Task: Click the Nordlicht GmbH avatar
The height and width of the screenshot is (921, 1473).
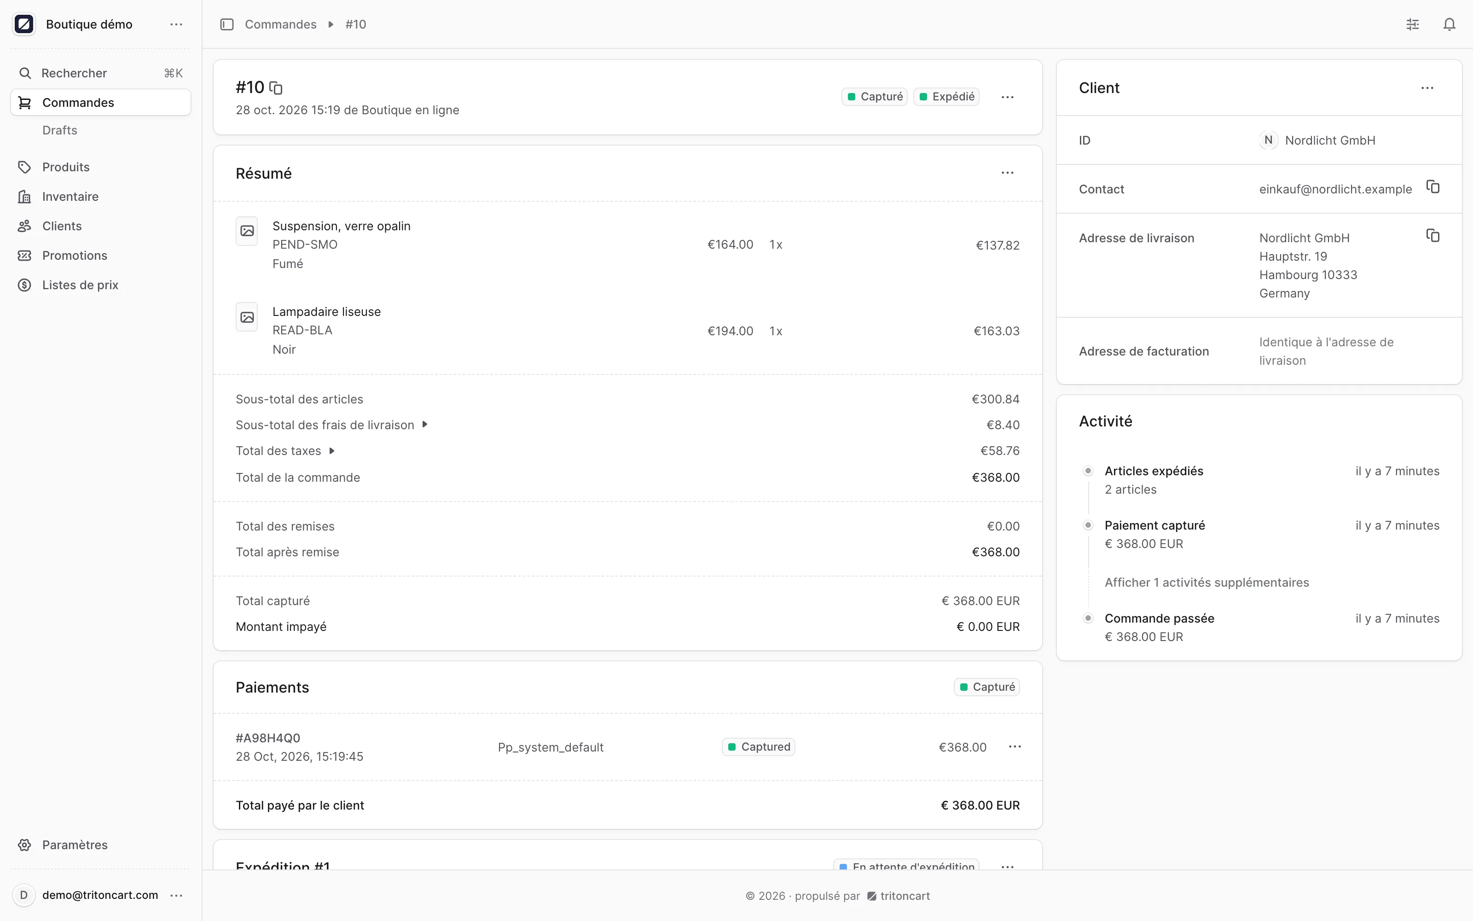Action: pos(1269,141)
